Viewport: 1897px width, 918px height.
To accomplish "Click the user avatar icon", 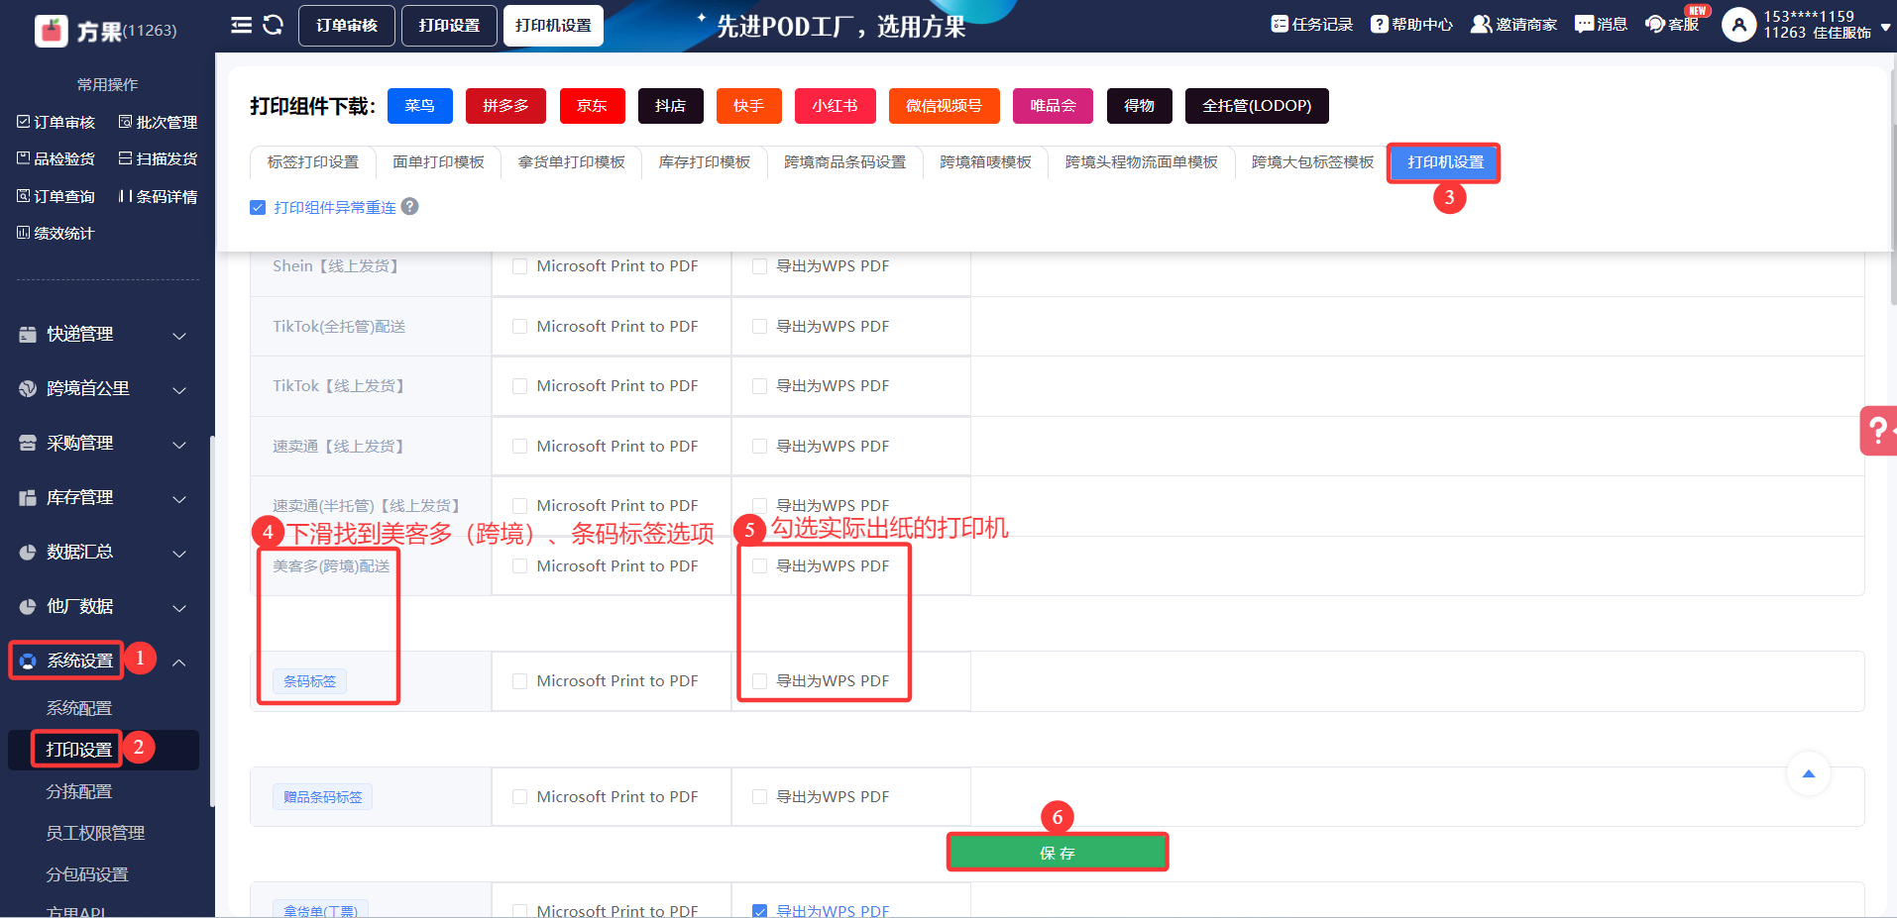I will pos(1738,25).
